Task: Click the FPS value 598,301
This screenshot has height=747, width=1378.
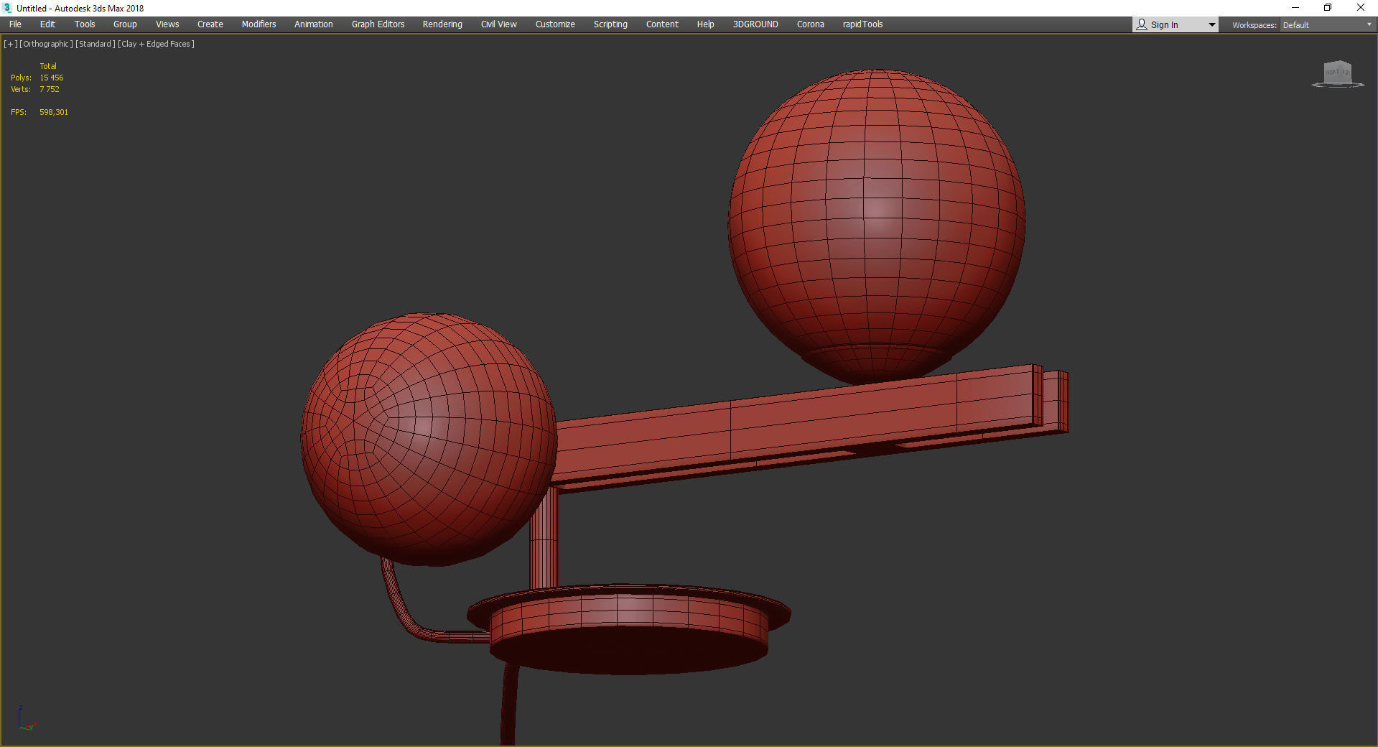Action: tap(54, 112)
